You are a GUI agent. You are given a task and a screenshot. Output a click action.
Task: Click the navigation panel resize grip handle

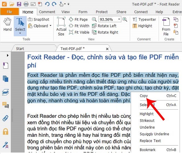12,115
